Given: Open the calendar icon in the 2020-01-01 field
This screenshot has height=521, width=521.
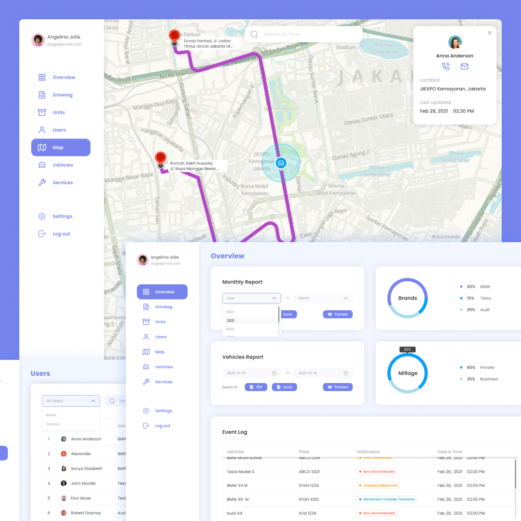Looking at the screenshot, I should pos(274,373).
